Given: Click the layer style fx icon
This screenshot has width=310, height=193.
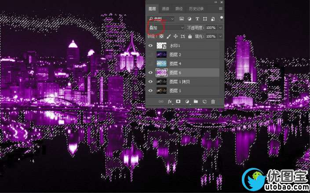Looking at the screenshot, I should pos(169,101).
